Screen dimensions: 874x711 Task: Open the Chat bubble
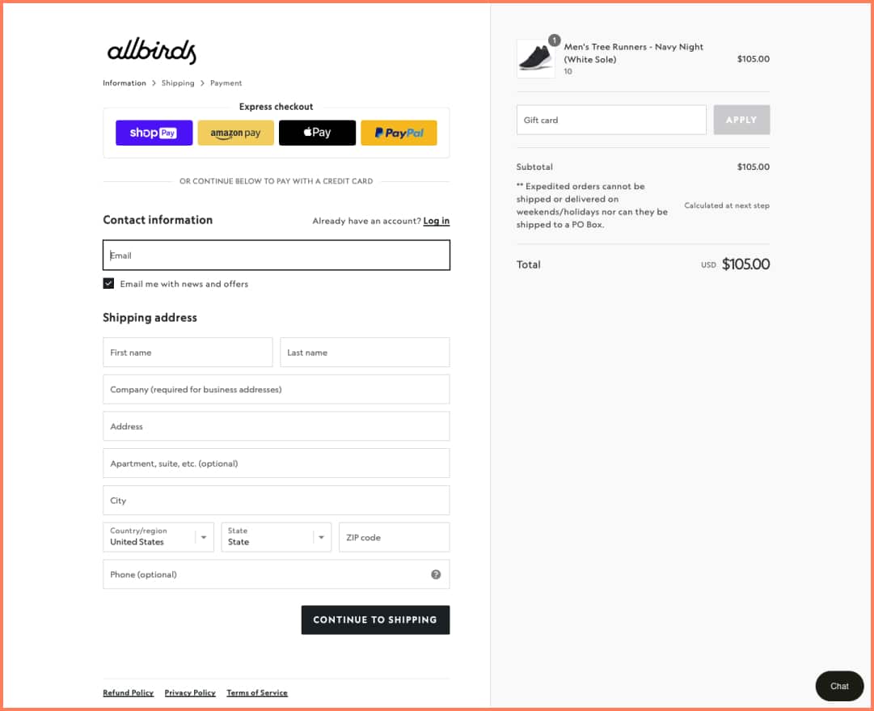coord(839,686)
